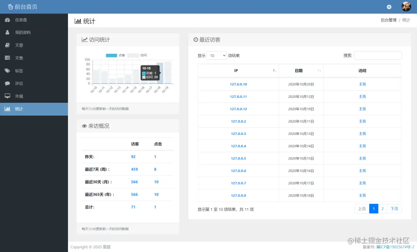Click the user avatar in the header
Image resolution: width=417 pixels, height=252 pixels.
coord(406,7)
